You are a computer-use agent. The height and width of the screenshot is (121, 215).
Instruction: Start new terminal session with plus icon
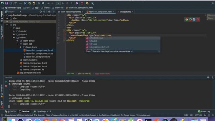(x=6, y=82)
